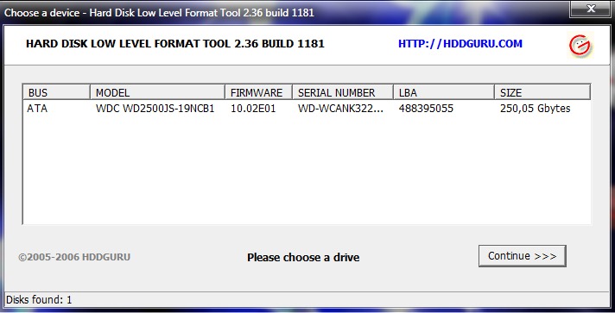Click the LBA column header
Viewport: 615px width, 313px height.
point(444,92)
